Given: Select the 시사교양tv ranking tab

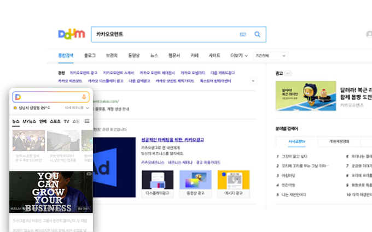Looking at the screenshot, I should [297, 141].
